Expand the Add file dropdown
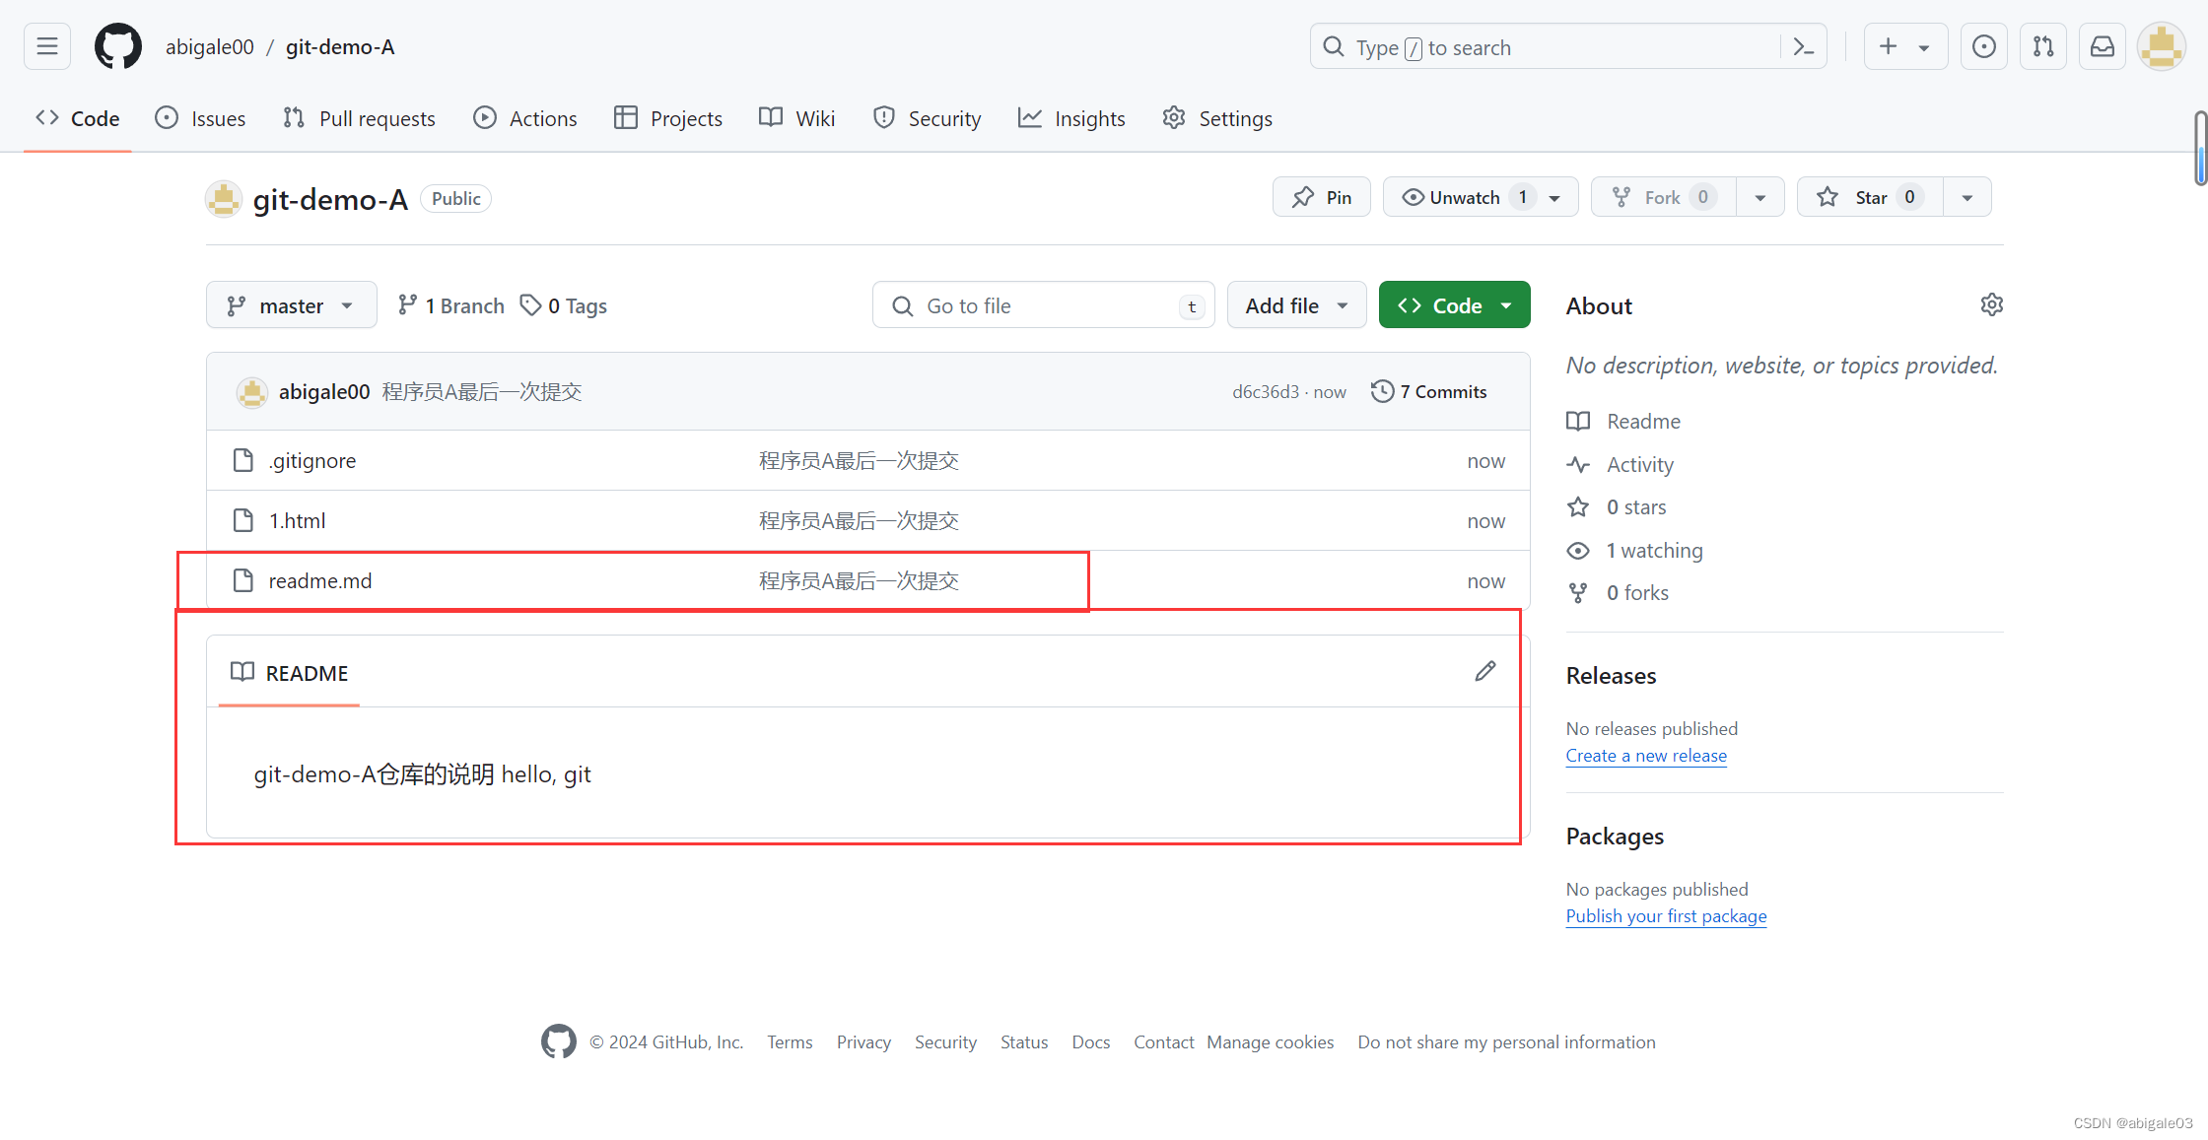Screen dimensions: 2208x1140 [1295, 304]
